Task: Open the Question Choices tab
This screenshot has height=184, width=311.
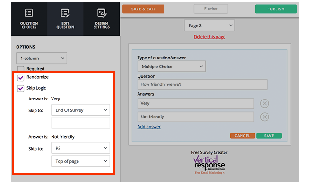Action: pos(29,19)
